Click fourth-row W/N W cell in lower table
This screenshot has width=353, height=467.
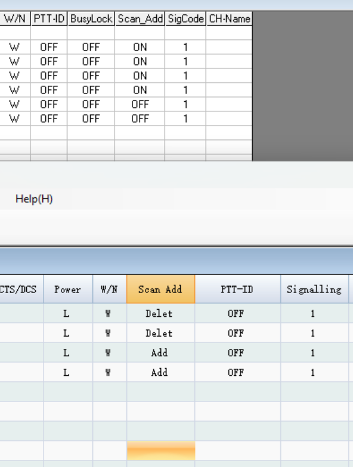[x=110, y=372]
